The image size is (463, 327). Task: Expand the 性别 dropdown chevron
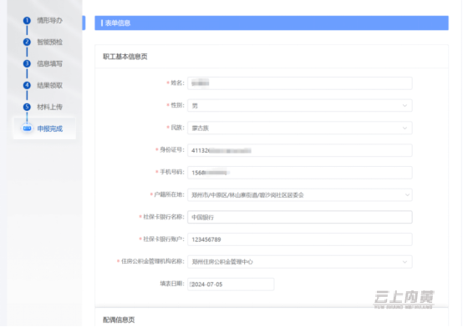tap(404, 106)
